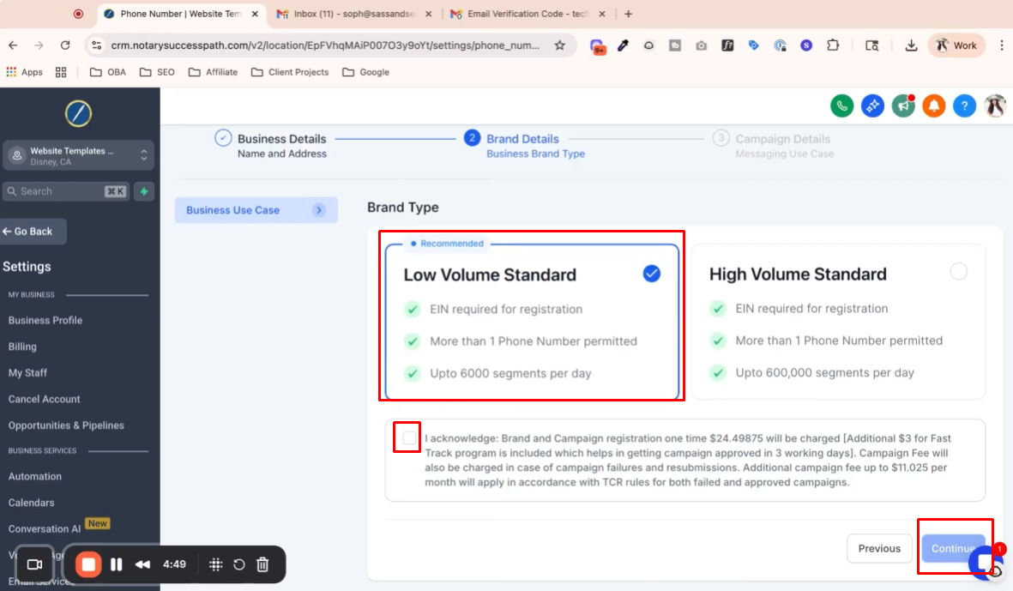Open the Work profile menu
This screenshot has width=1013, height=591.
click(x=956, y=45)
